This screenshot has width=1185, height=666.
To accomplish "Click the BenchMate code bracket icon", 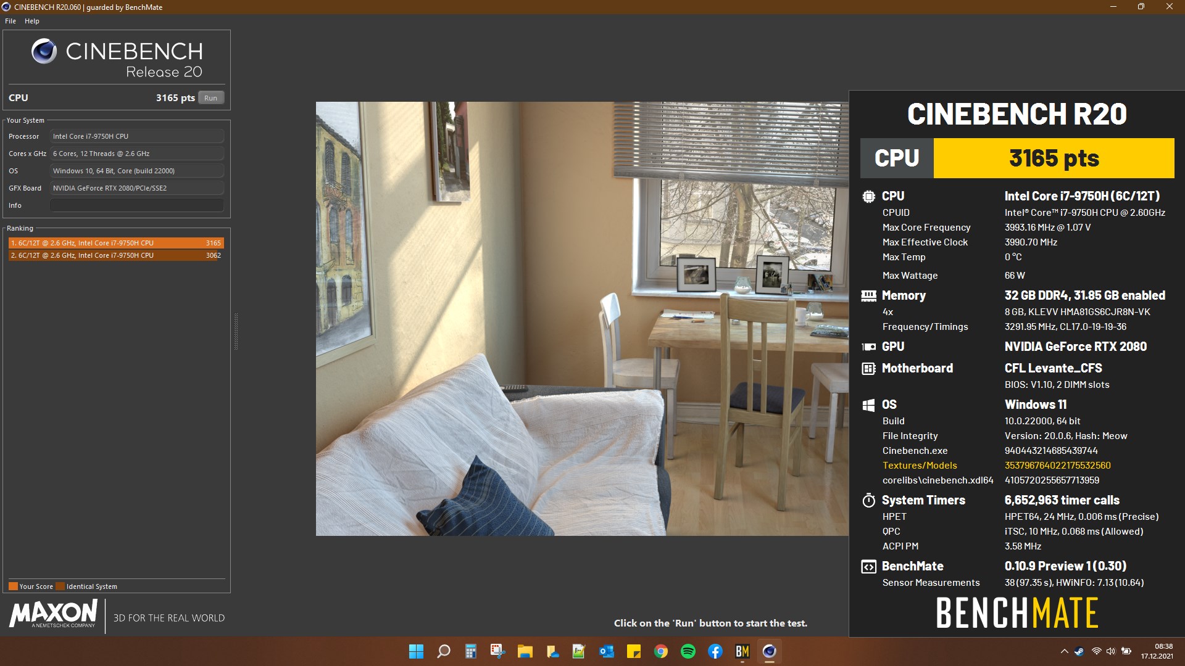I will point(868,567).
